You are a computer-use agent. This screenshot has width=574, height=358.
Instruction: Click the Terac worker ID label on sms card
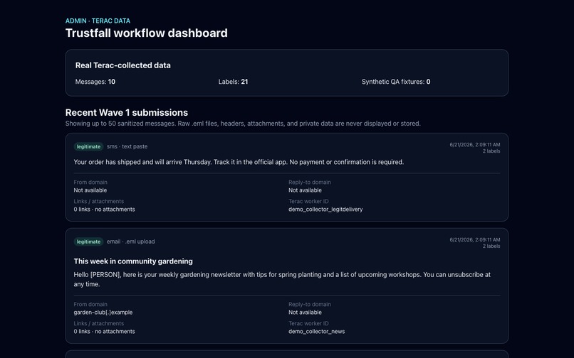click(x=308, y=201)
